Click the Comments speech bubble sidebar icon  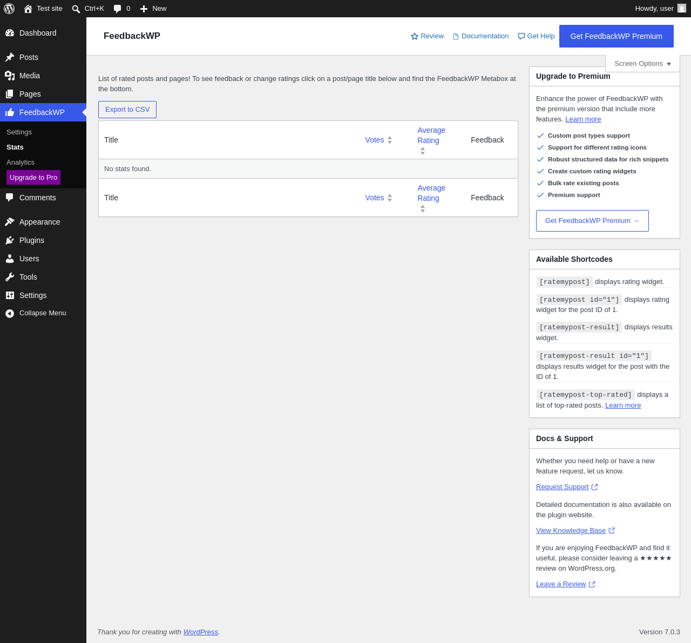pyautogui.click(x=10, y=198)
